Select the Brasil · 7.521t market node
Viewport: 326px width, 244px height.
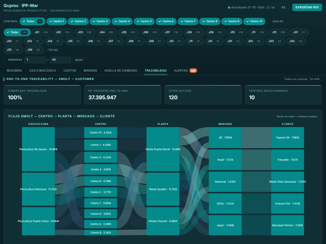225,160
